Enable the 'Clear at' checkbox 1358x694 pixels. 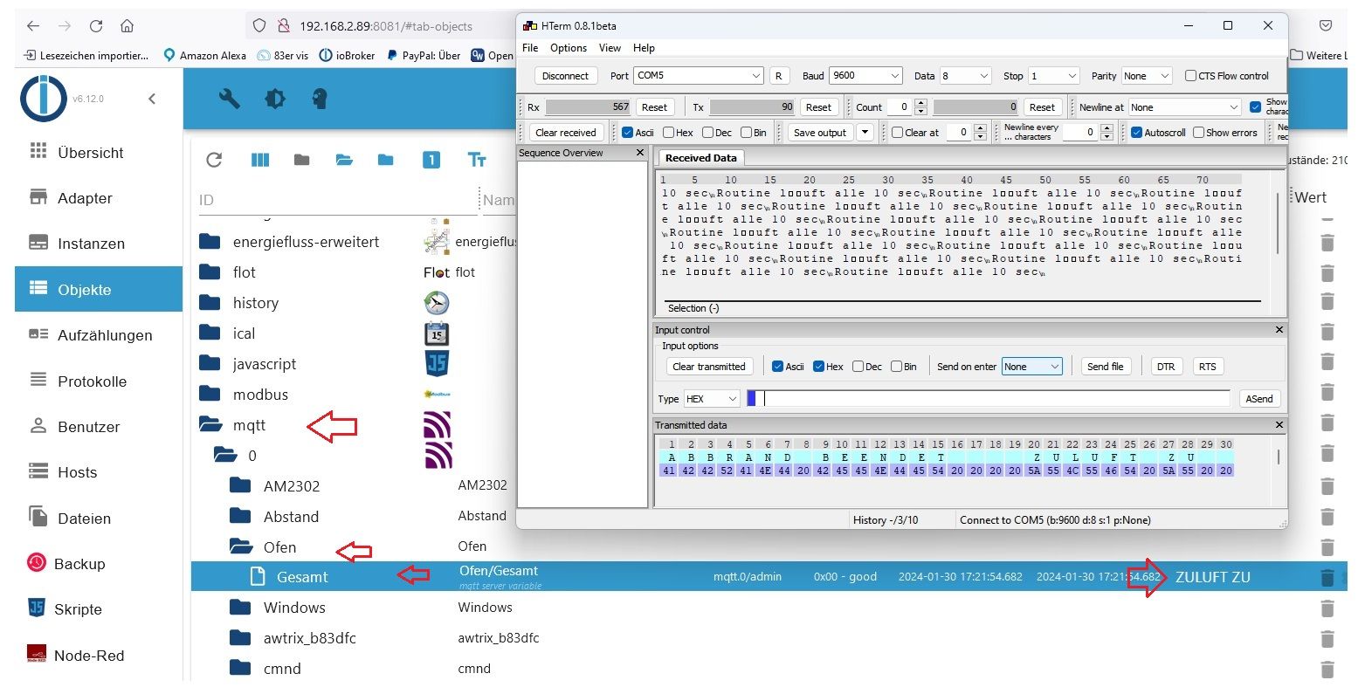[897, 133]
